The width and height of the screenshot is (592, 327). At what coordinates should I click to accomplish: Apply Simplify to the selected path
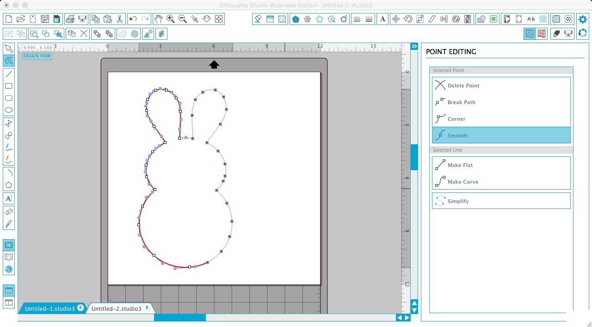(x=458, y=201)
